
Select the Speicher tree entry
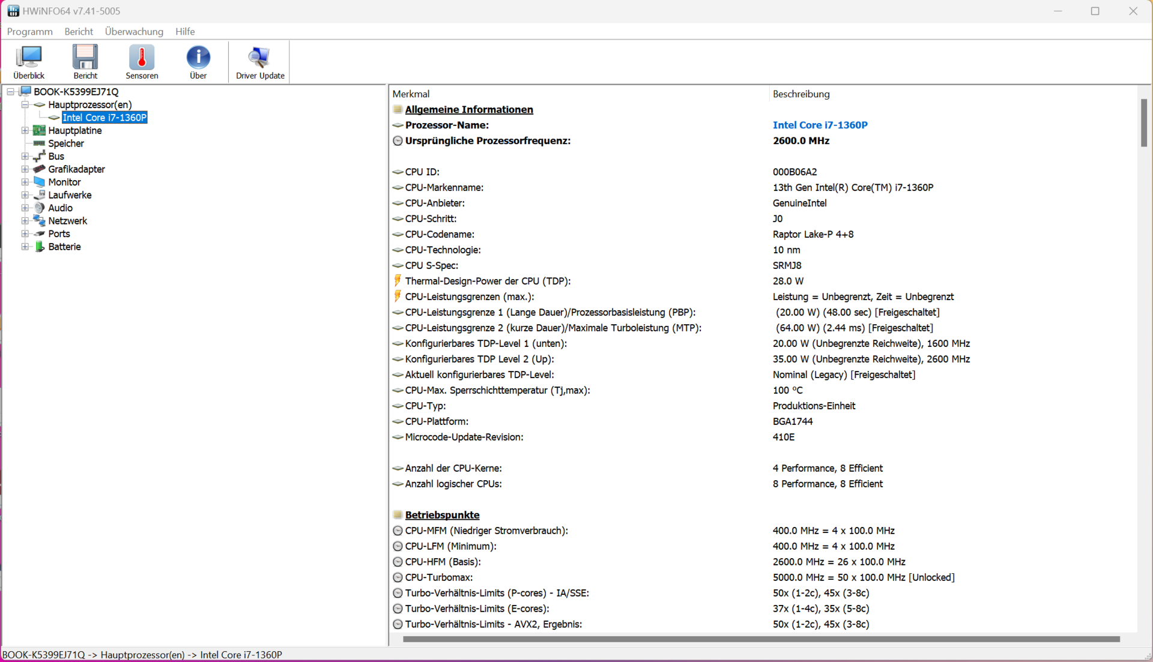click(x=66, y=143)
